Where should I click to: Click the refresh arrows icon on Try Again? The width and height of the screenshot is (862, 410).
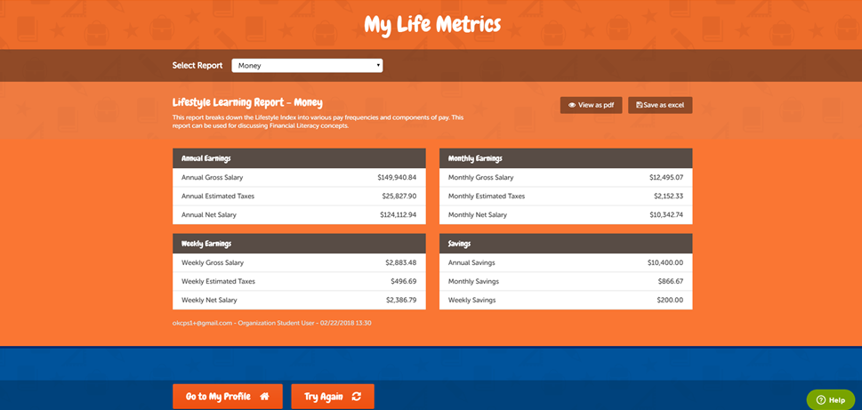tap(357, 397)
